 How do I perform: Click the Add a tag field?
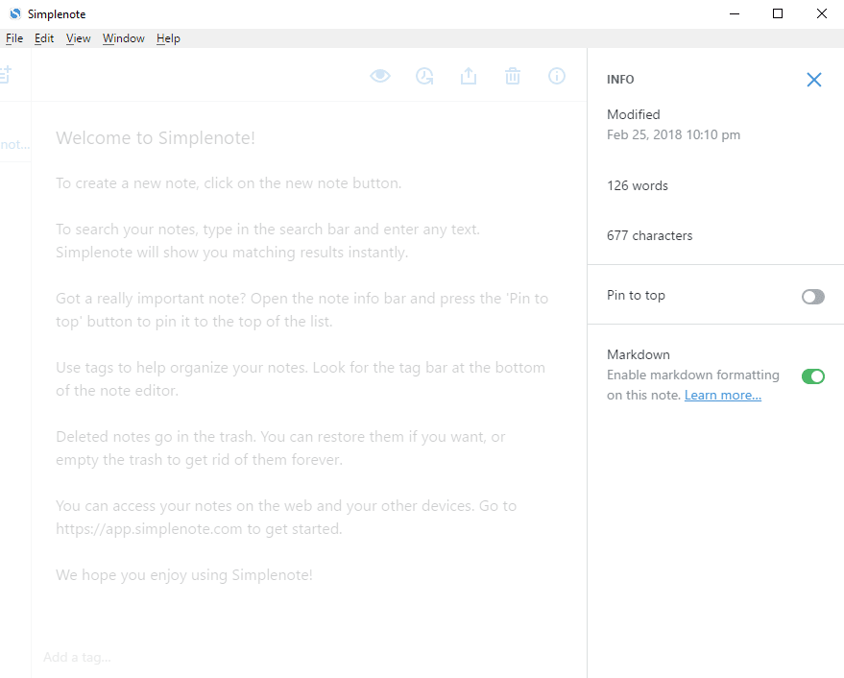[x=77, y=657]
